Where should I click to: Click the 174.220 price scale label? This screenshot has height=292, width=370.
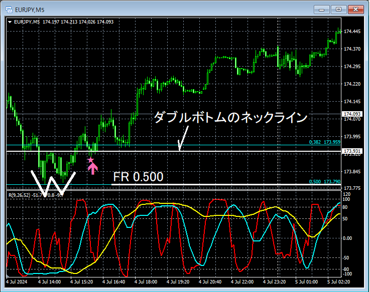[x=352, y=84]
